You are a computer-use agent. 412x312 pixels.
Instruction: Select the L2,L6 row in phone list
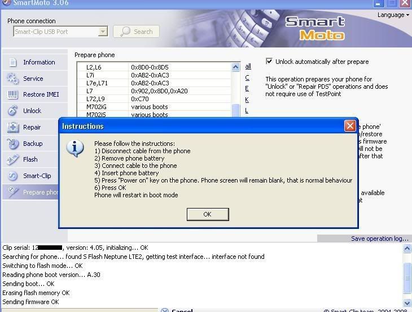click(x=154, y=67)
